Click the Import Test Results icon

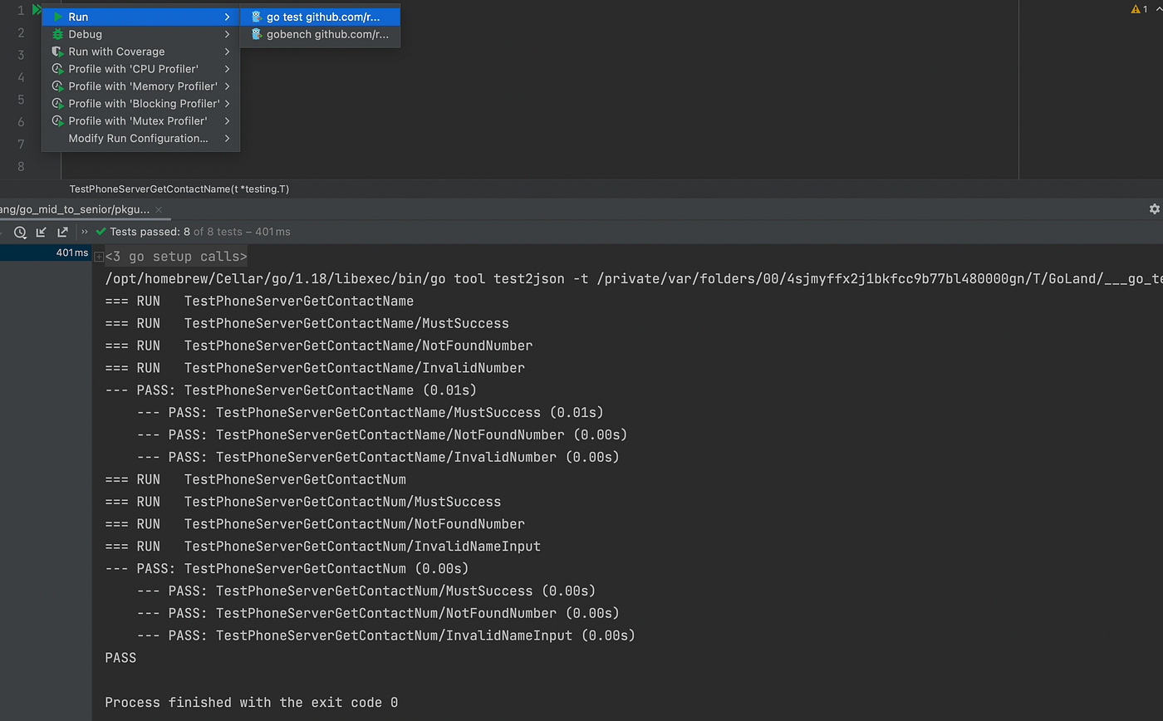[x=41, y=232]
